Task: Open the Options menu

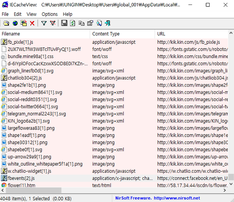Action: [x=49, y=14]
